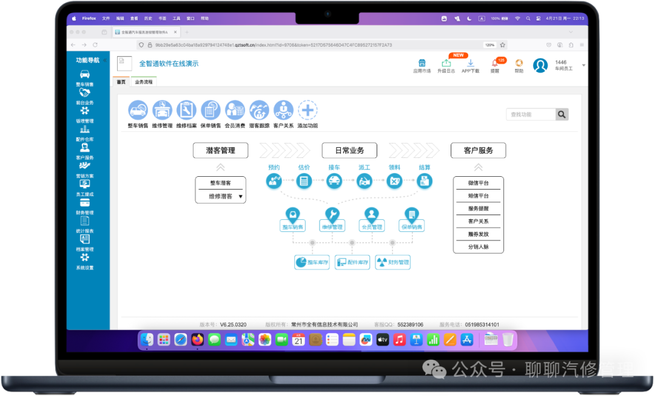Click the 微信平台 link under 客户服务

tap(478, 182)
